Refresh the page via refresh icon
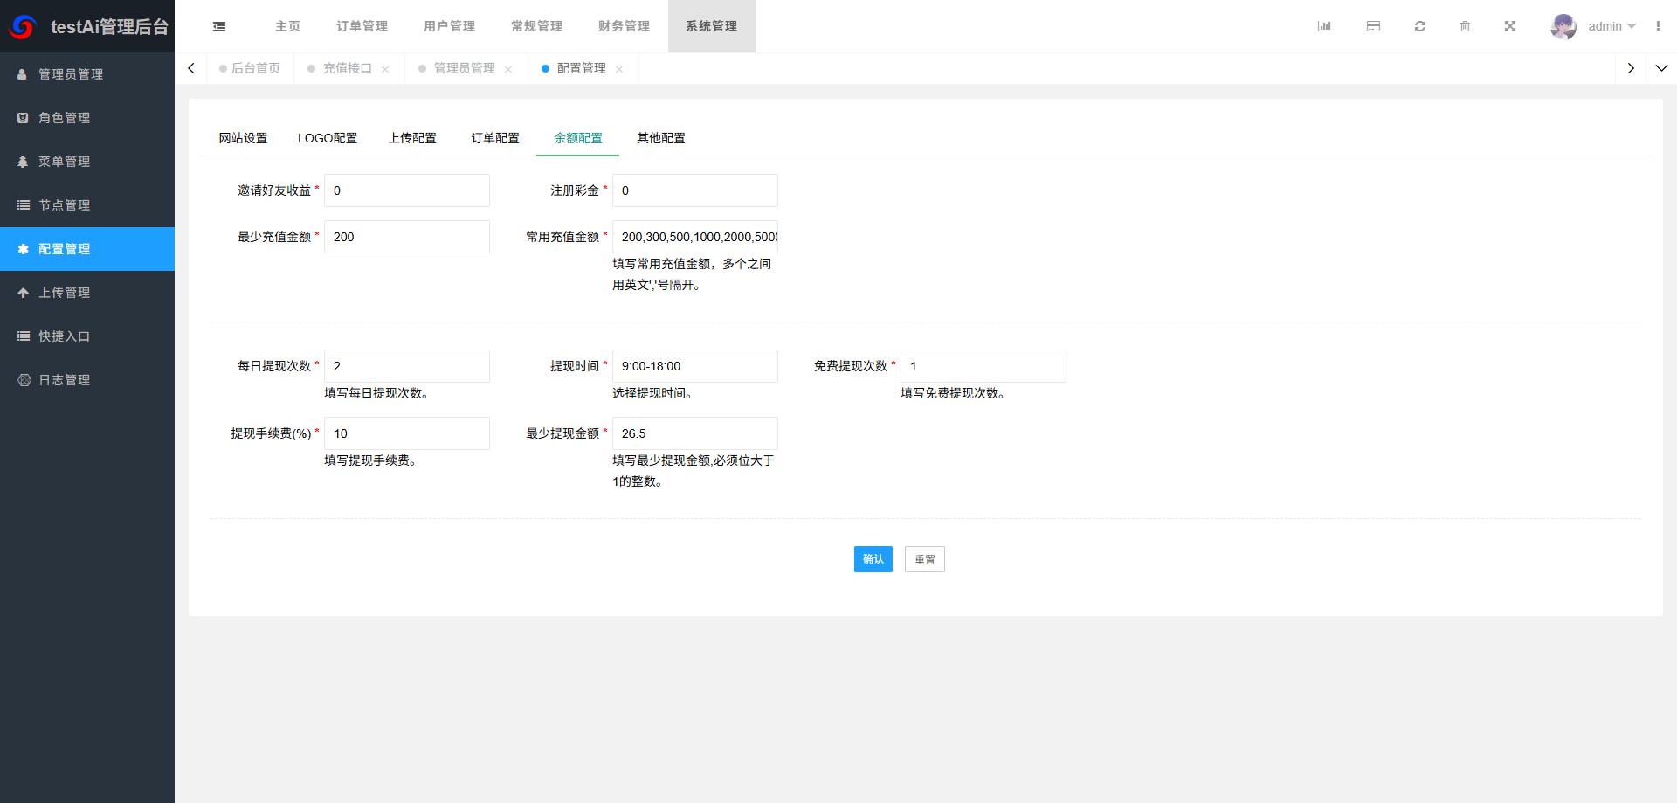1677x803 pixels. click(1420, 26)
